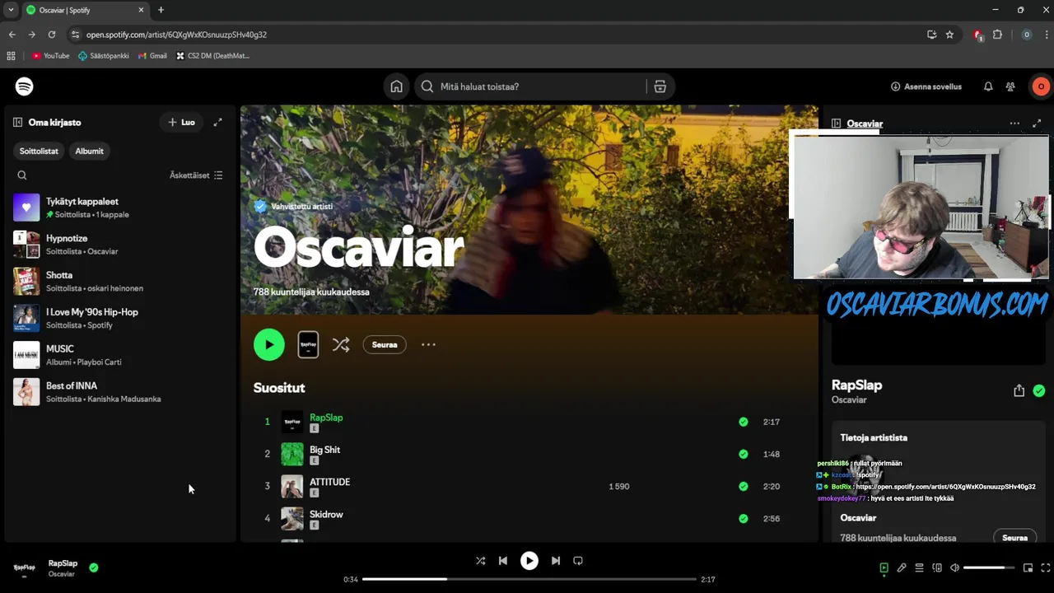Click the Asenna sovellus install link

[926, 86]
